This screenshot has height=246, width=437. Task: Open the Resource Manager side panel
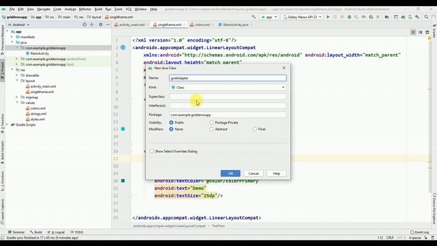click(x=3, y=40)
